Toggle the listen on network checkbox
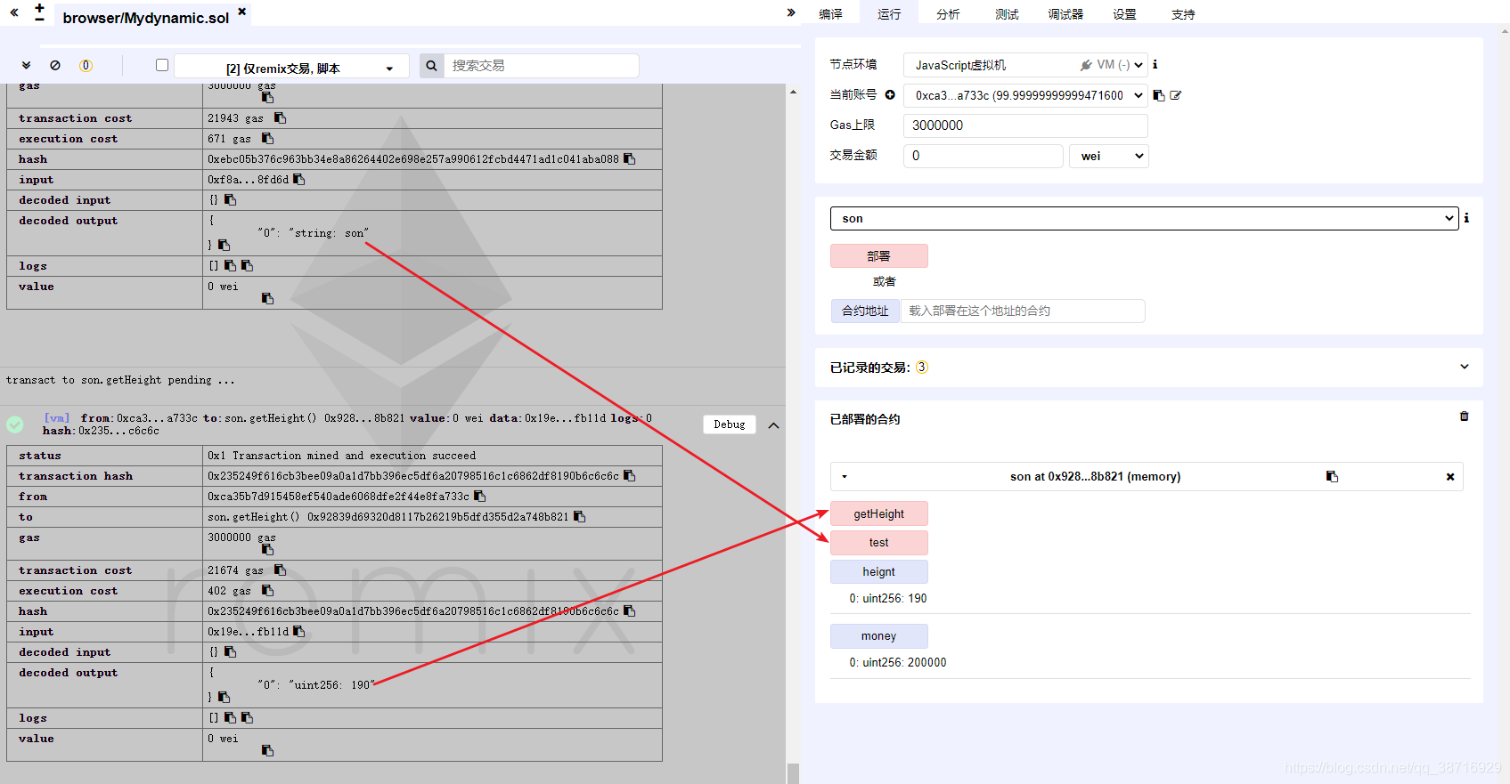This screenshot has width=1510, height=784. click(x=162, y=65)
